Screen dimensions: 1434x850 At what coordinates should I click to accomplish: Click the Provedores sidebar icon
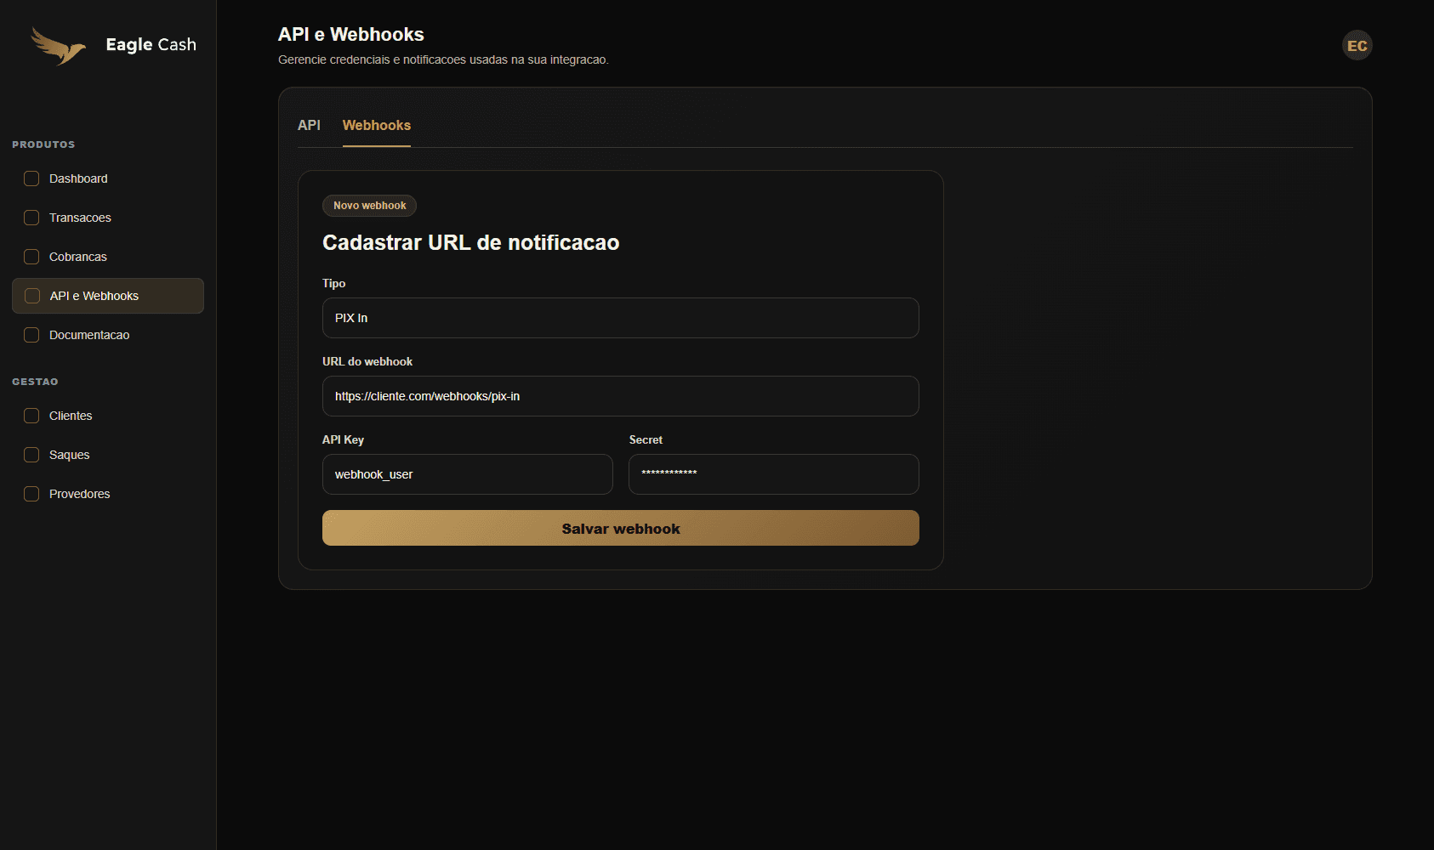[x=31, y=494]
